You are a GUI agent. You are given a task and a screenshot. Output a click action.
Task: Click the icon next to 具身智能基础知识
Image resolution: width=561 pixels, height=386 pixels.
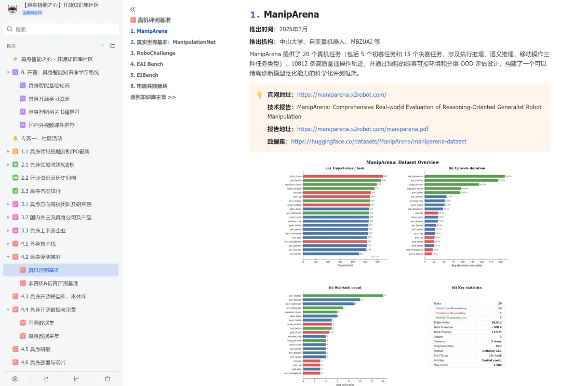tap(22, 86)
